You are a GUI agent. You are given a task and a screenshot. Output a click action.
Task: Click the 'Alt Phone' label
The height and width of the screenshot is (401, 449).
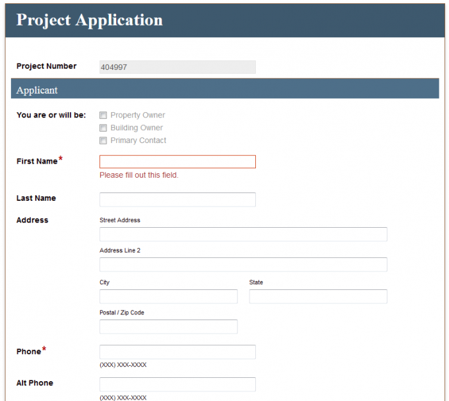click(35, 383)
